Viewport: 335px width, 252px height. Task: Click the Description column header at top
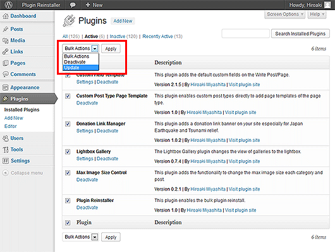pos(168,63)
